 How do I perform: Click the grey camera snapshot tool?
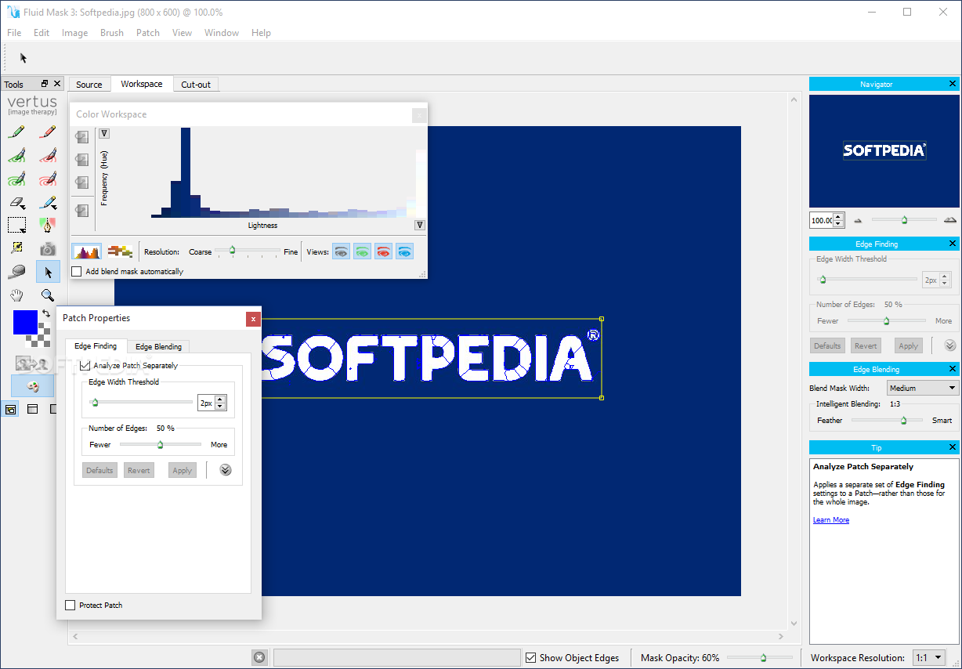(48, 248)
